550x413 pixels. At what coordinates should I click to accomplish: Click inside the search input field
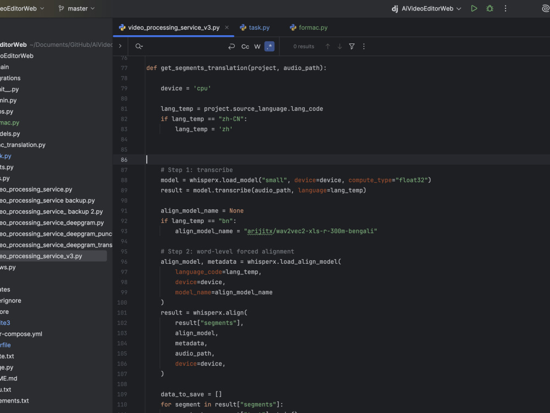pyautogui.click(x=184, y=46)
